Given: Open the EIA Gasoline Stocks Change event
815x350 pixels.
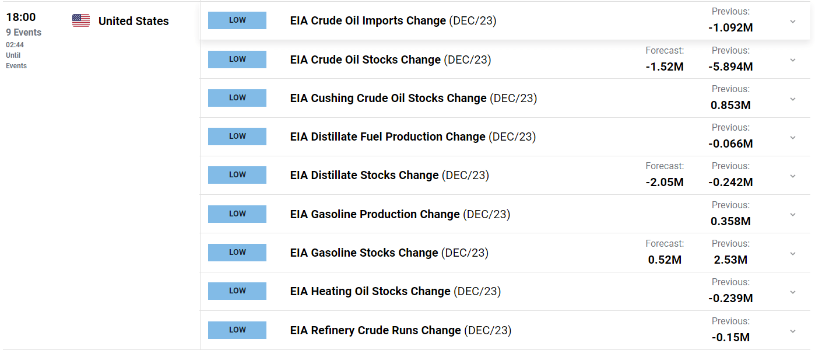Looking at the screenshot, I should click(x=364, y=253).
